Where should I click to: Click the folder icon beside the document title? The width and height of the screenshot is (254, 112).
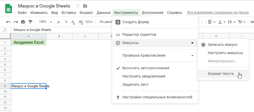(x=85, y=6)
